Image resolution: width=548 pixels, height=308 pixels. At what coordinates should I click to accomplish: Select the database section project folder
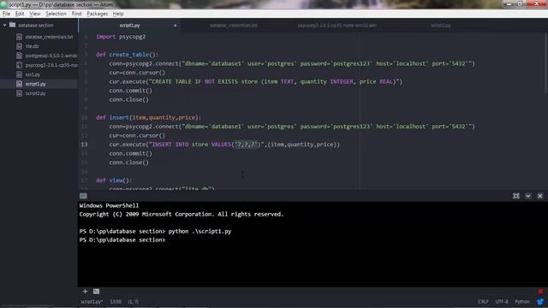tap(36, 25)
